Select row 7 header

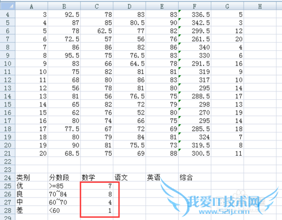click(x=7, y=39)
